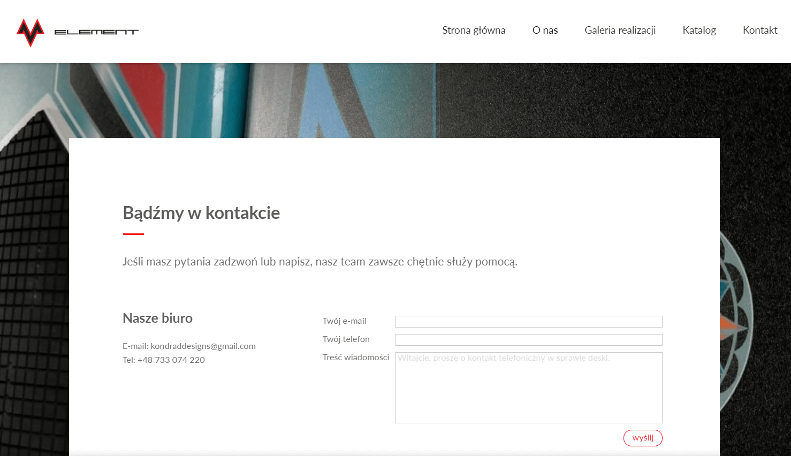Click the "Twój e-mail" field label
Image resolution: width=791 pixels, height=456 pixels.
[344, 321]
